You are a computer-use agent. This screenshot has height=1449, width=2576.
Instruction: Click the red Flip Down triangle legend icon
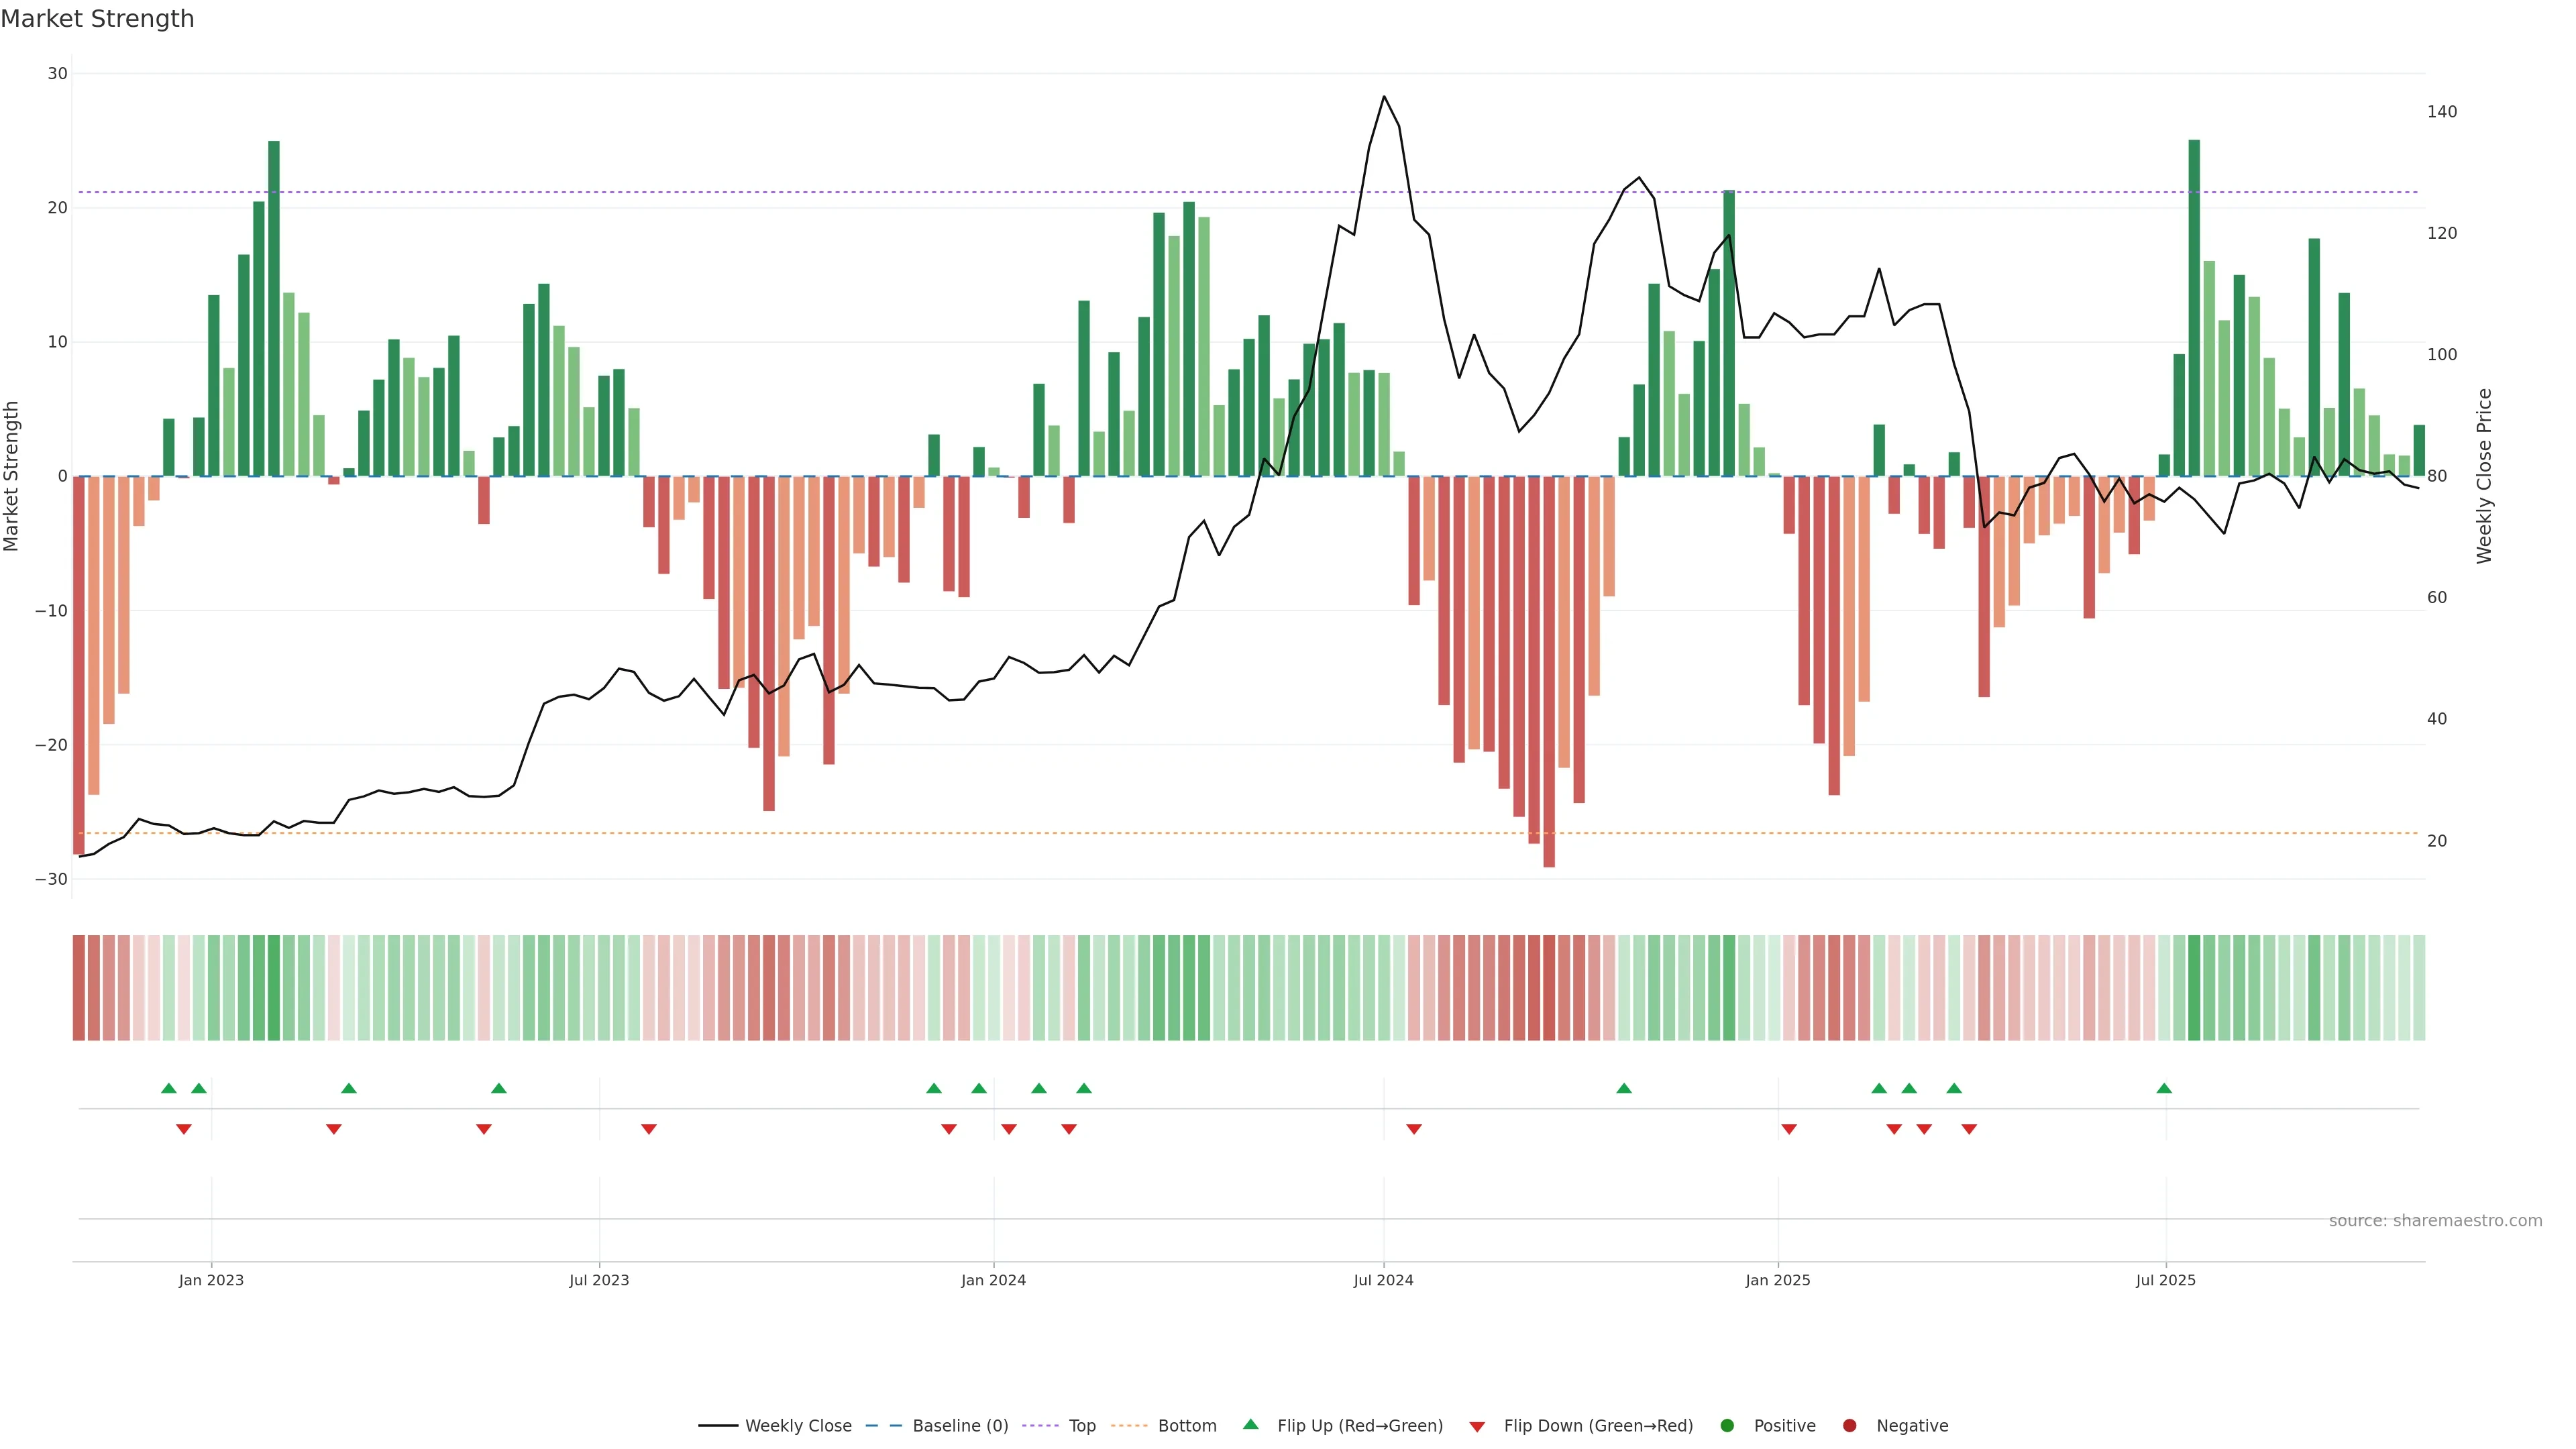point(1477,1426)
